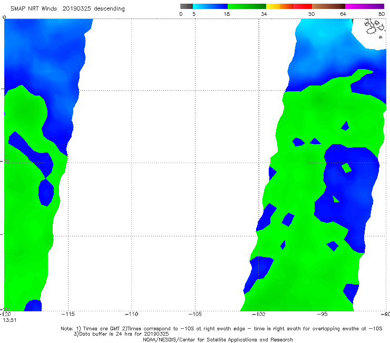Click the longitude label "-110"
The image size is (390, 343).
pyautogui.click(x=131, y=314)
